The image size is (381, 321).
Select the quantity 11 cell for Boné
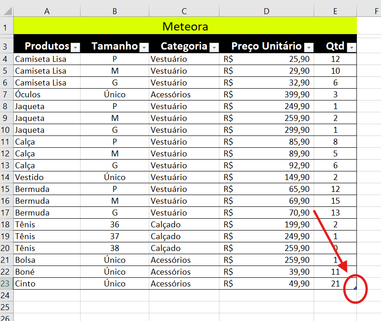(x=335, y=272)
